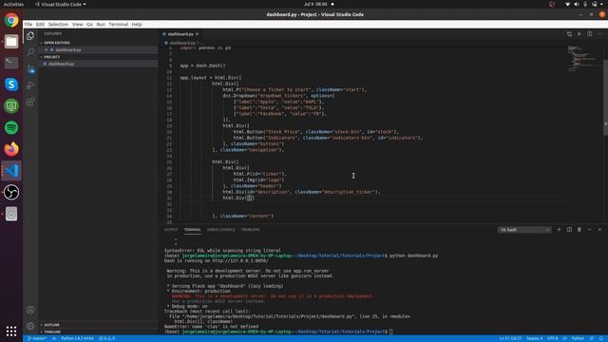Viewport: 608px width, 342px height.
Task: Select the dashboard.py editor tab
Action: point(180,34)
